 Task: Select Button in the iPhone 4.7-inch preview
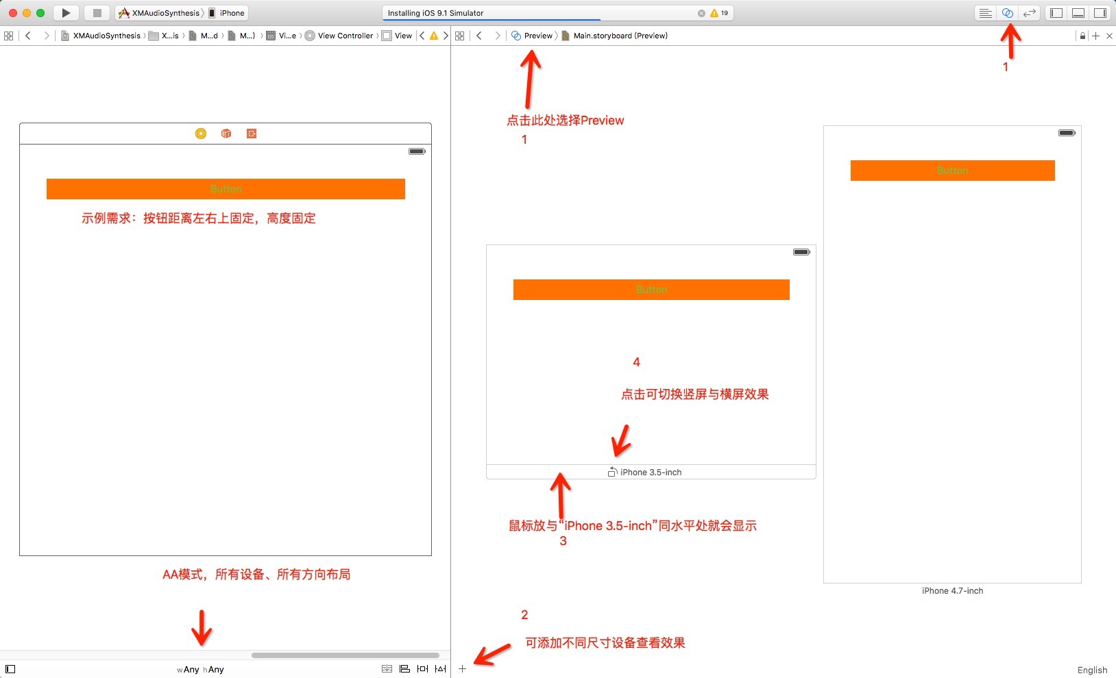coord(953,171)
